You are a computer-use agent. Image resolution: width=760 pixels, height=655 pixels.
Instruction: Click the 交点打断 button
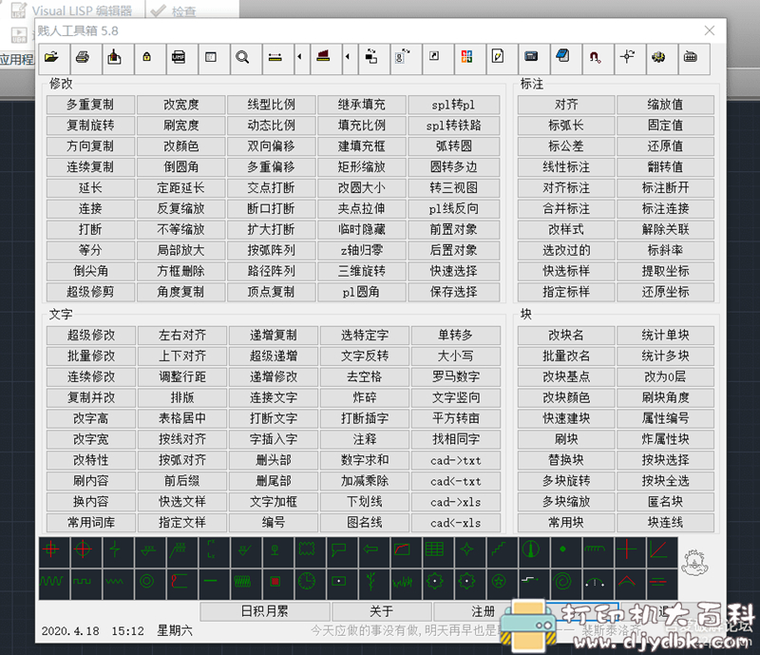tap(271, 188)
